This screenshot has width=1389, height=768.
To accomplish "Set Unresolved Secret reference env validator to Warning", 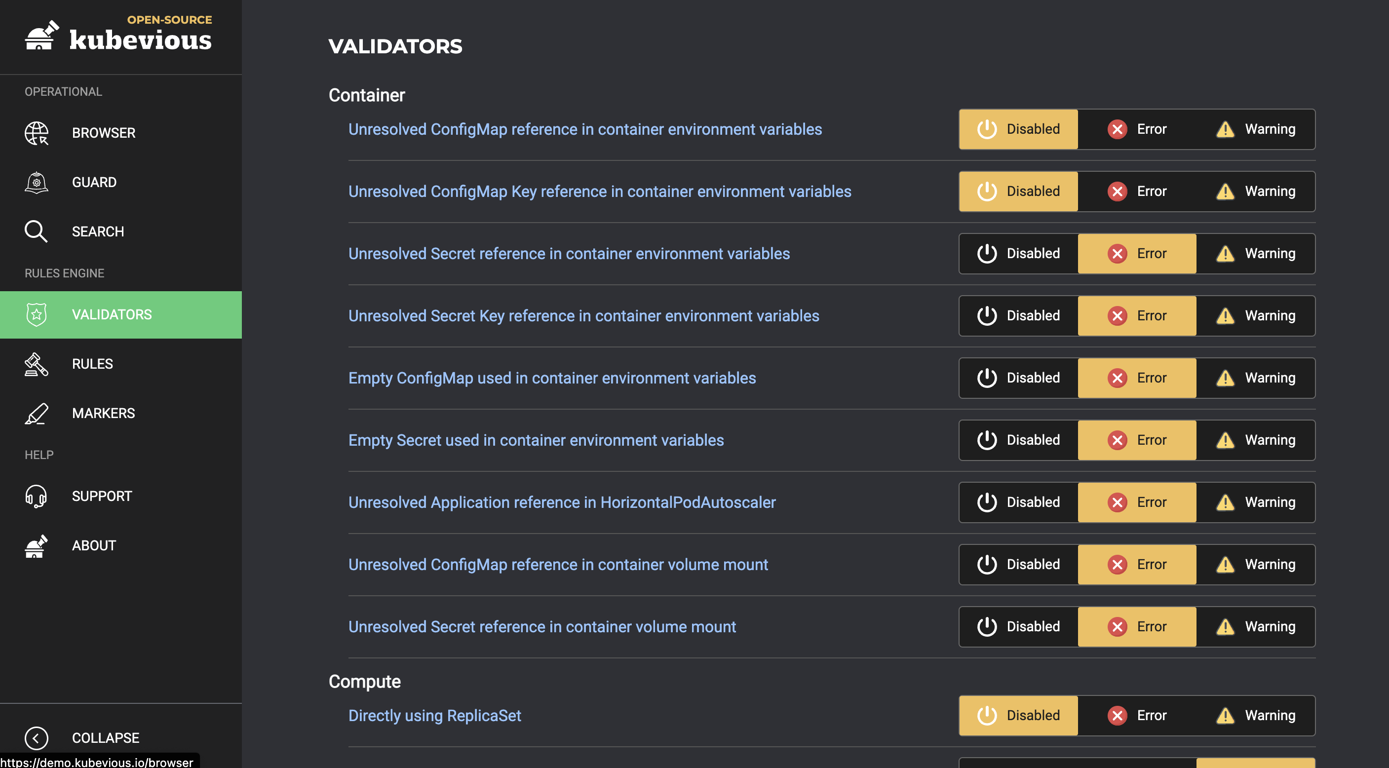I will coord(1255,254).
